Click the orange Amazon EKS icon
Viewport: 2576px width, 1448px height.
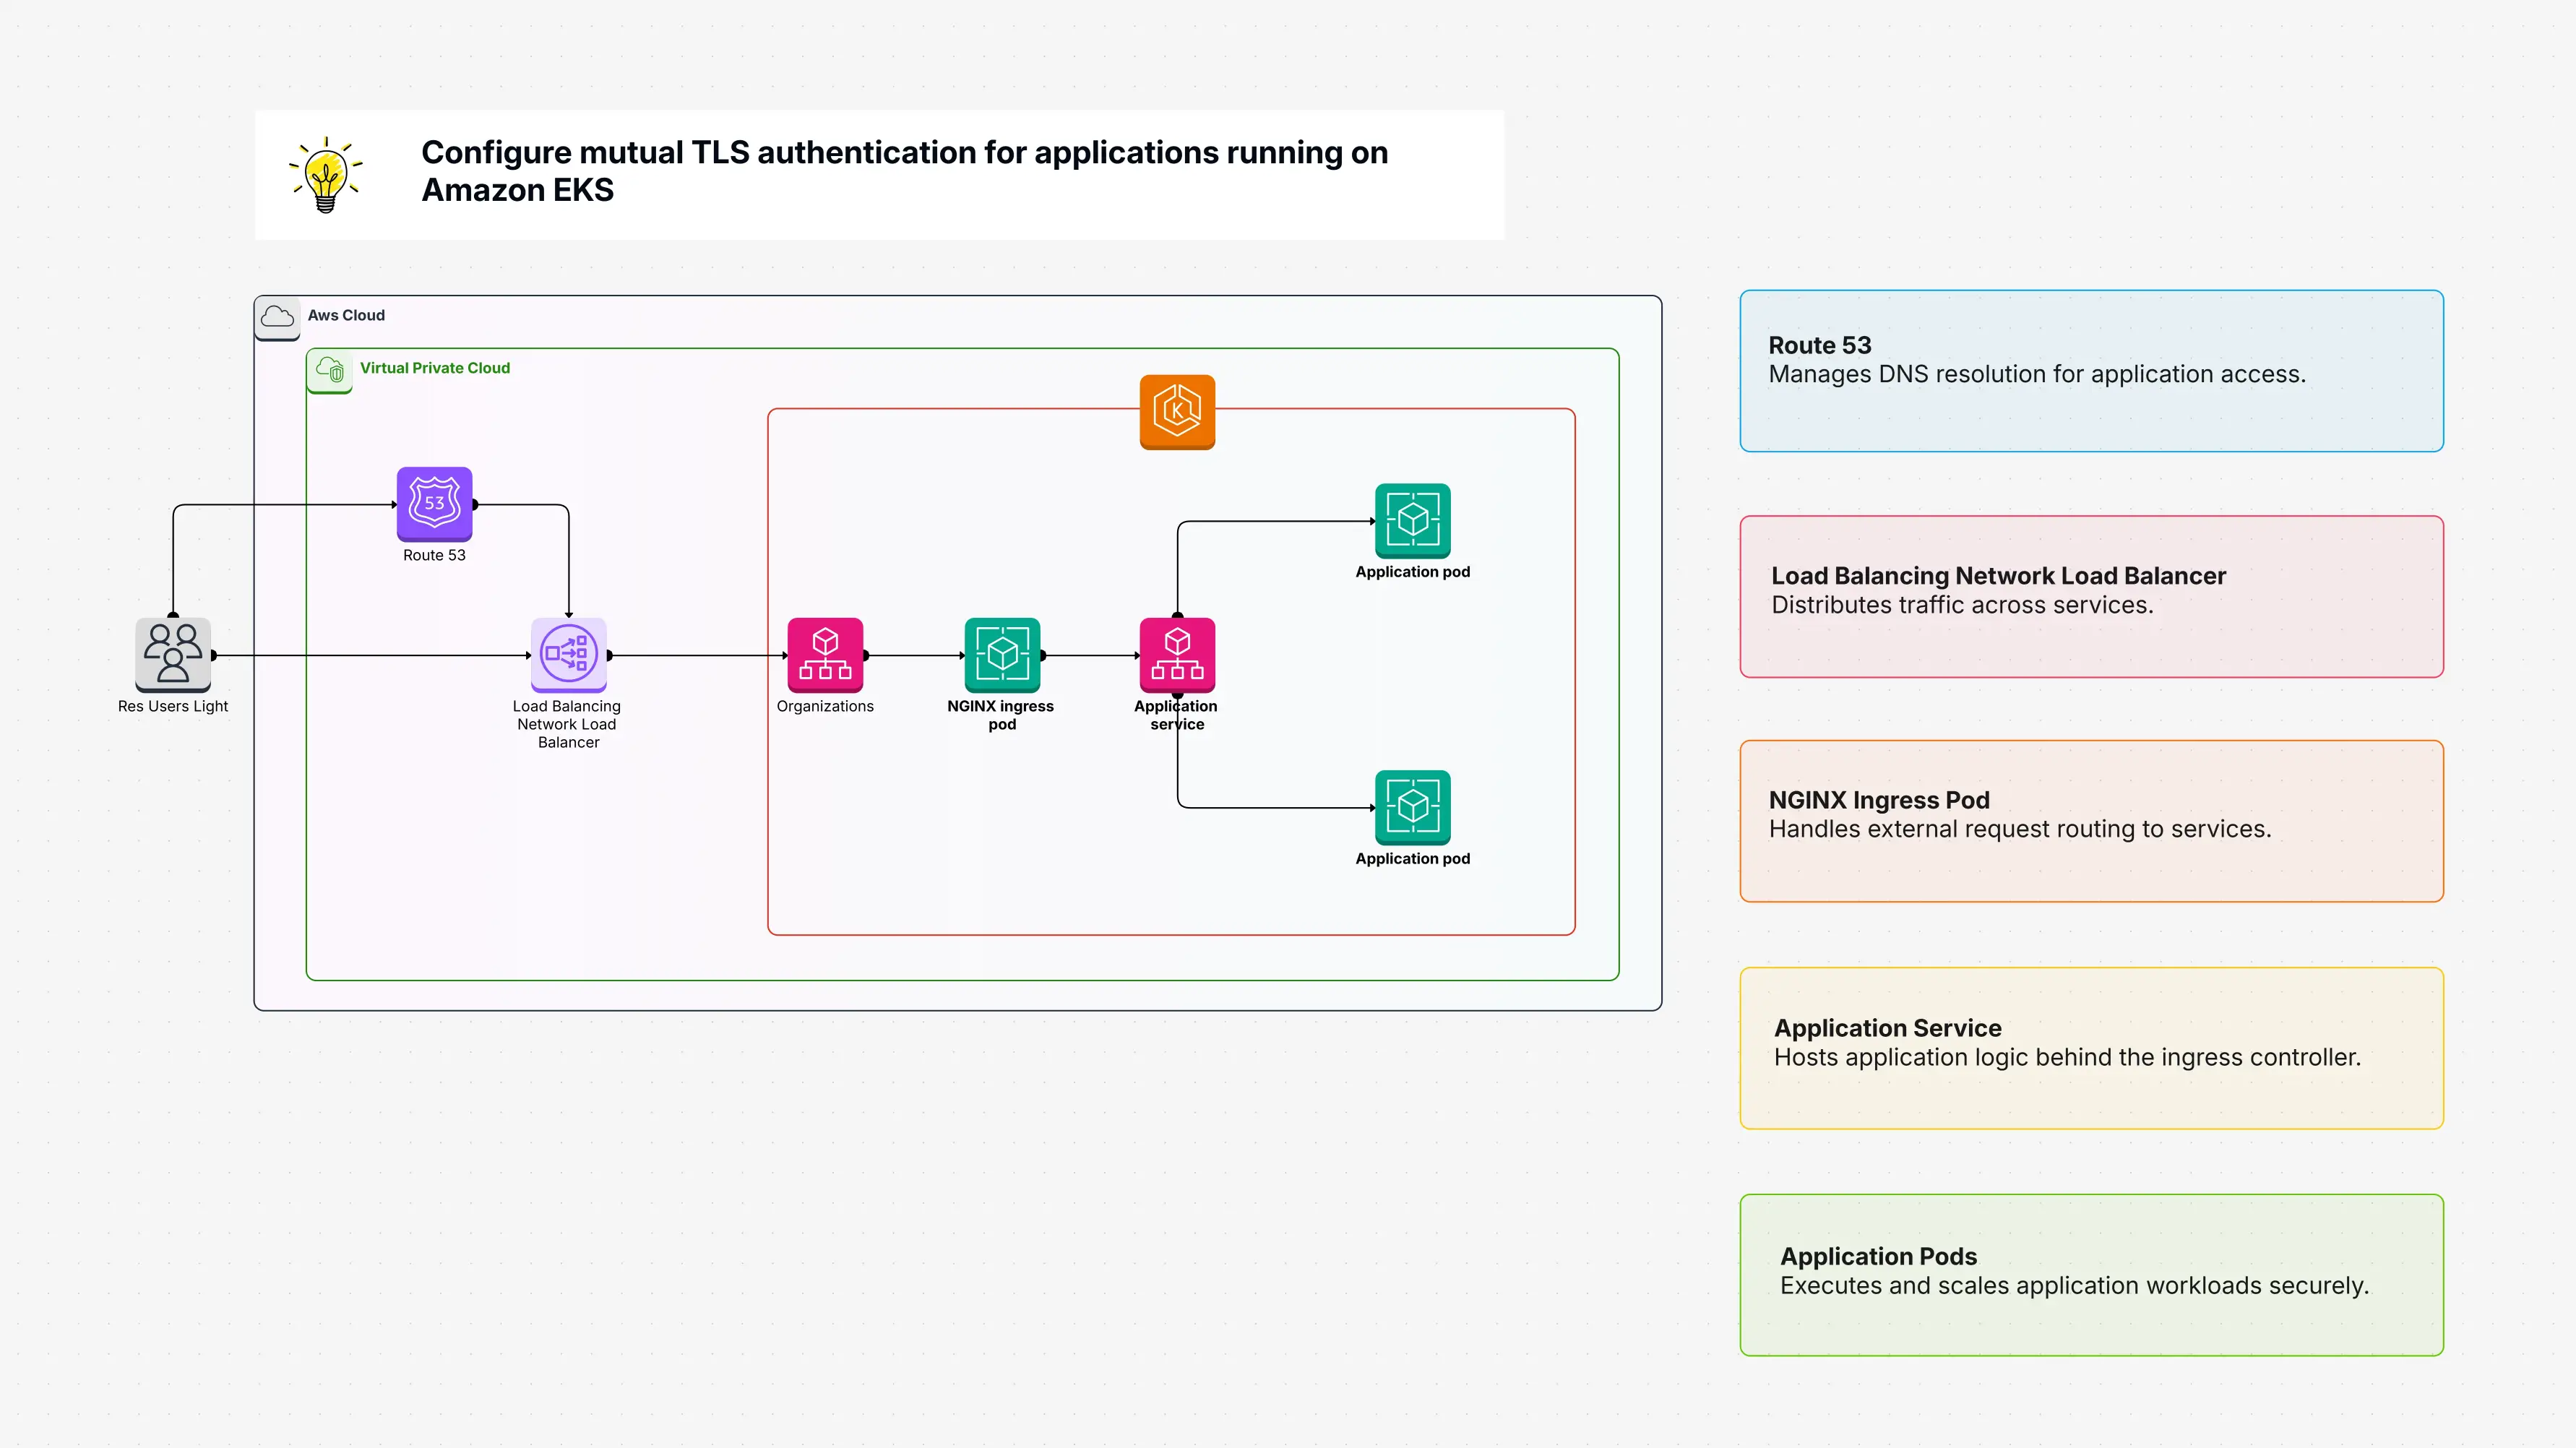tap(1177, 412)
